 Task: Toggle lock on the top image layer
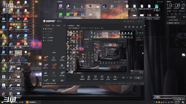pos(46,29)
